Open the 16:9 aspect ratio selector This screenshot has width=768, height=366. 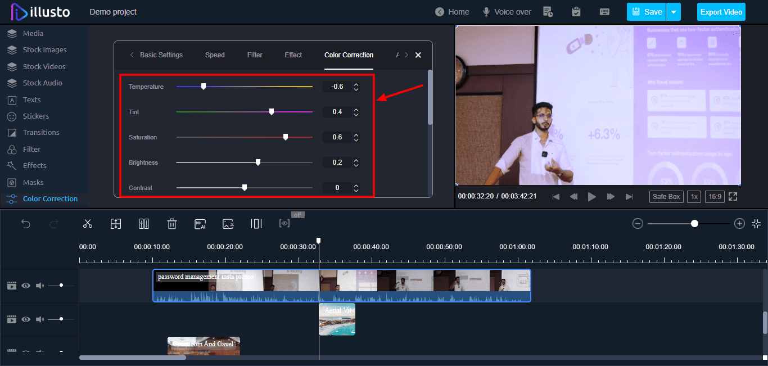[x=715, y=197]
